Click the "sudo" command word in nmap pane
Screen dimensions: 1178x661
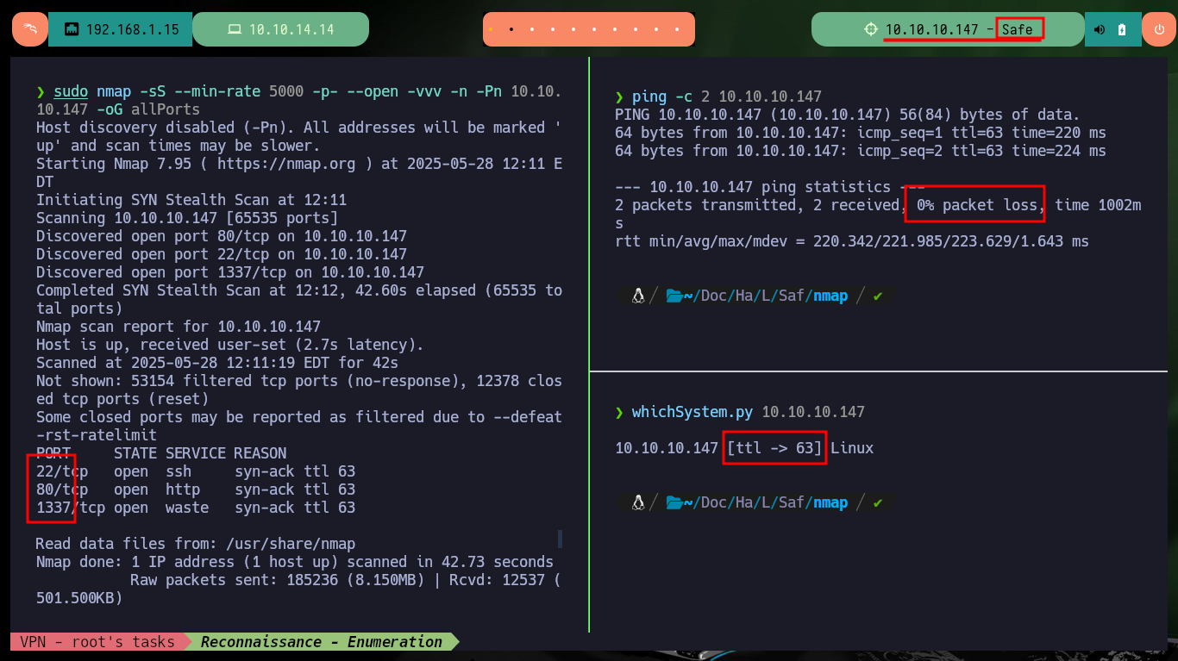click(71, 92)
